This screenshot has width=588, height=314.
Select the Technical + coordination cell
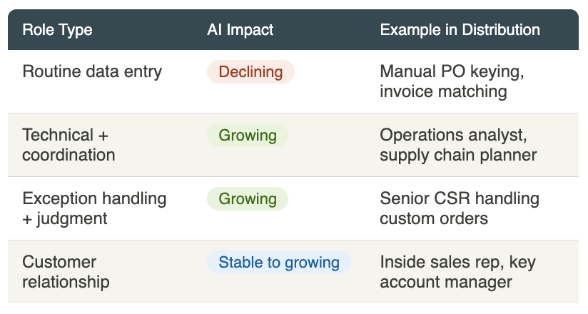[69, 145]
